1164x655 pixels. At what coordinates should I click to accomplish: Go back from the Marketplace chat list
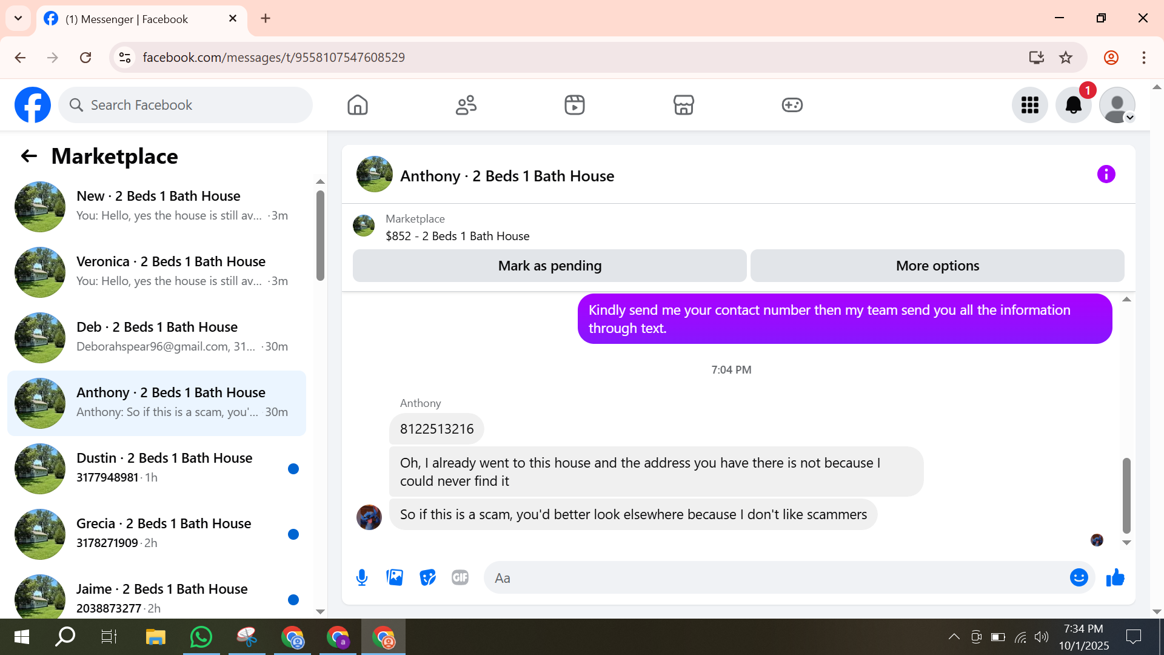(28, 156)
